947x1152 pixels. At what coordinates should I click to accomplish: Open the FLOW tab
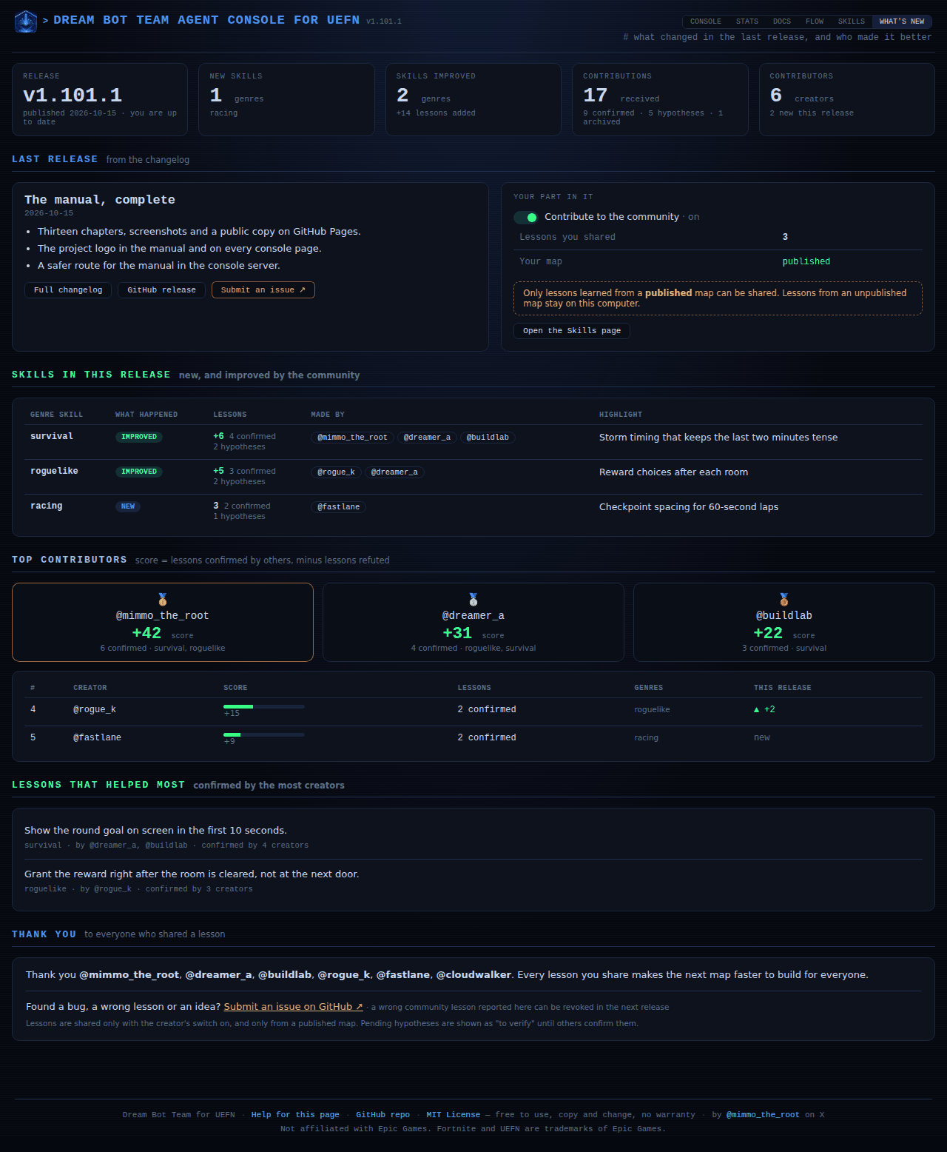point(815,21)
